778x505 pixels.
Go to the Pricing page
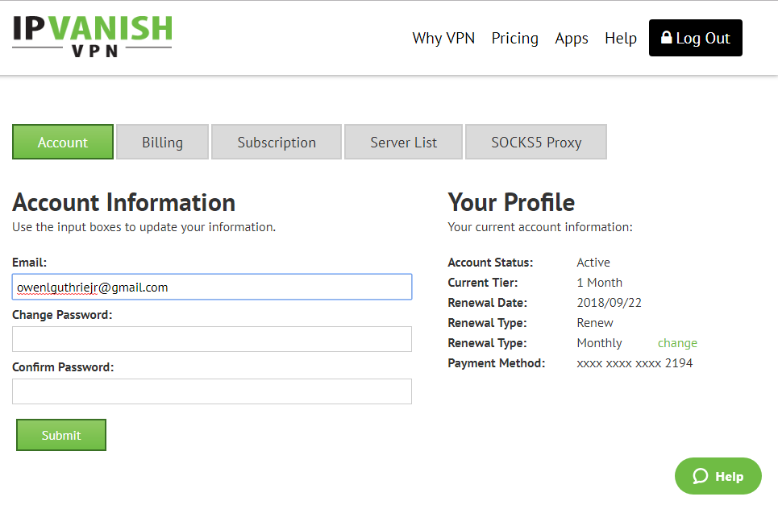[x=514, y=38]
